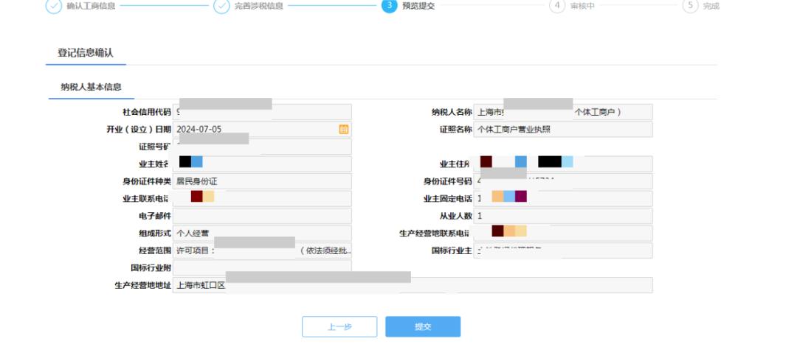Focus the 社会信用代码 field

262,112
